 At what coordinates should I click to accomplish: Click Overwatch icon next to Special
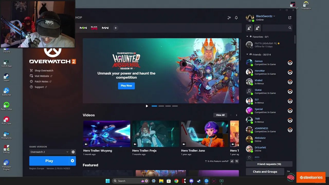(x=290, y=111)
